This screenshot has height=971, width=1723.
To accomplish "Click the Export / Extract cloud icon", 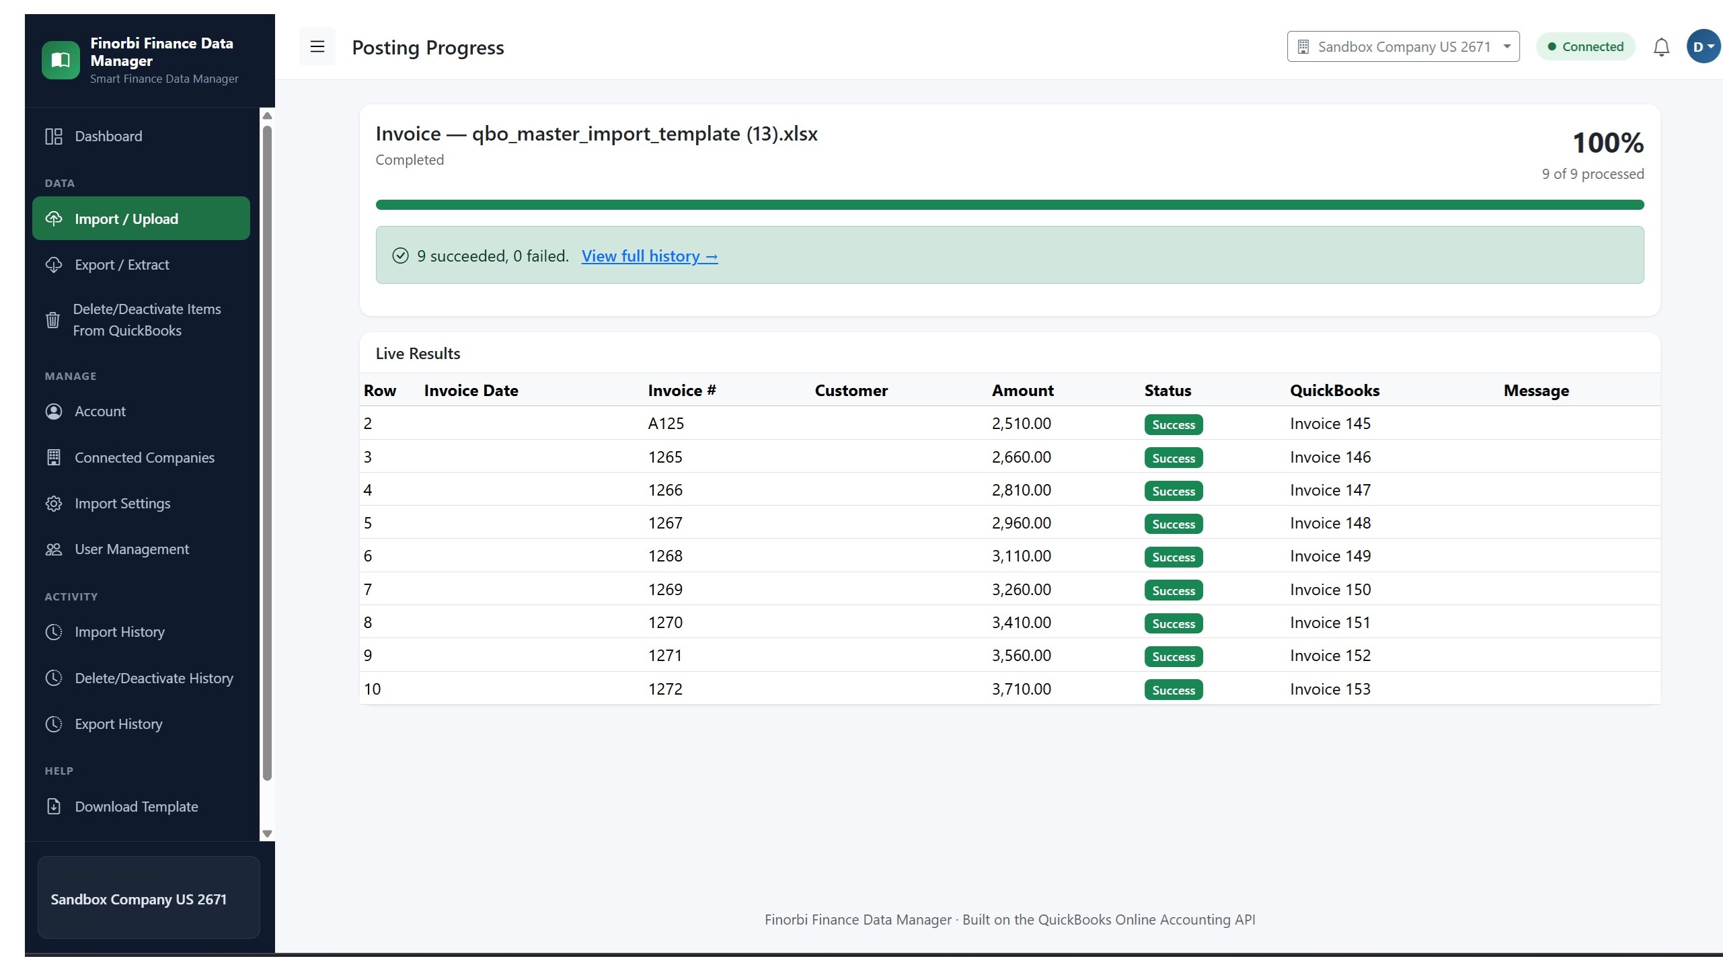I will click(x=54, y=265).
